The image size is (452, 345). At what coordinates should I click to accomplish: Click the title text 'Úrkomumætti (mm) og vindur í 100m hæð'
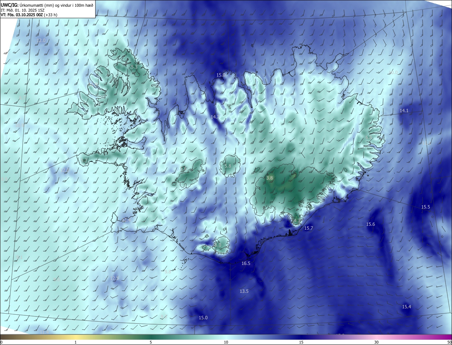pyautogui.click(x=56, y=5)
